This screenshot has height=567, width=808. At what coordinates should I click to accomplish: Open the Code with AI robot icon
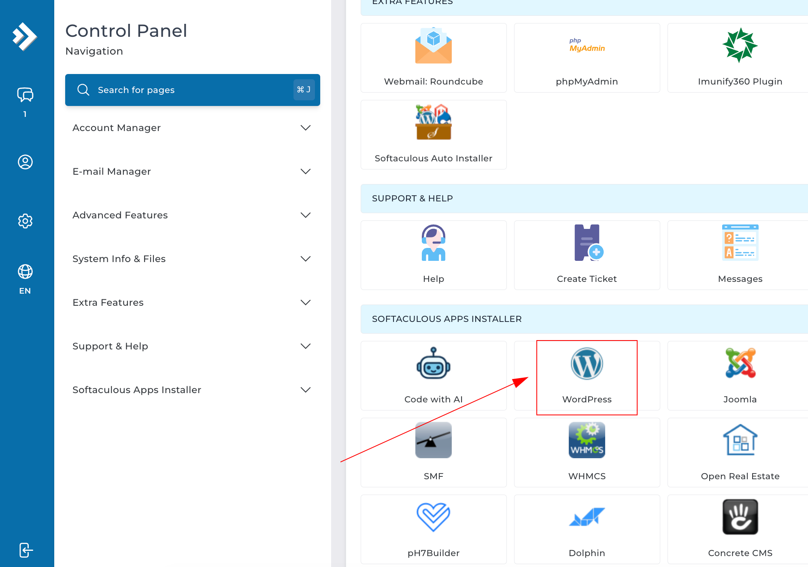[x=433, y=363]
